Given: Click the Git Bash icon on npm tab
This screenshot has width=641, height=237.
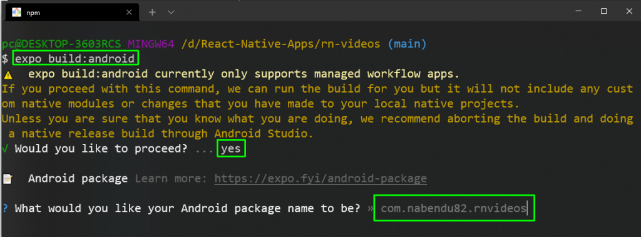Looking at the screenshot, I should click(x=16, y=13).
